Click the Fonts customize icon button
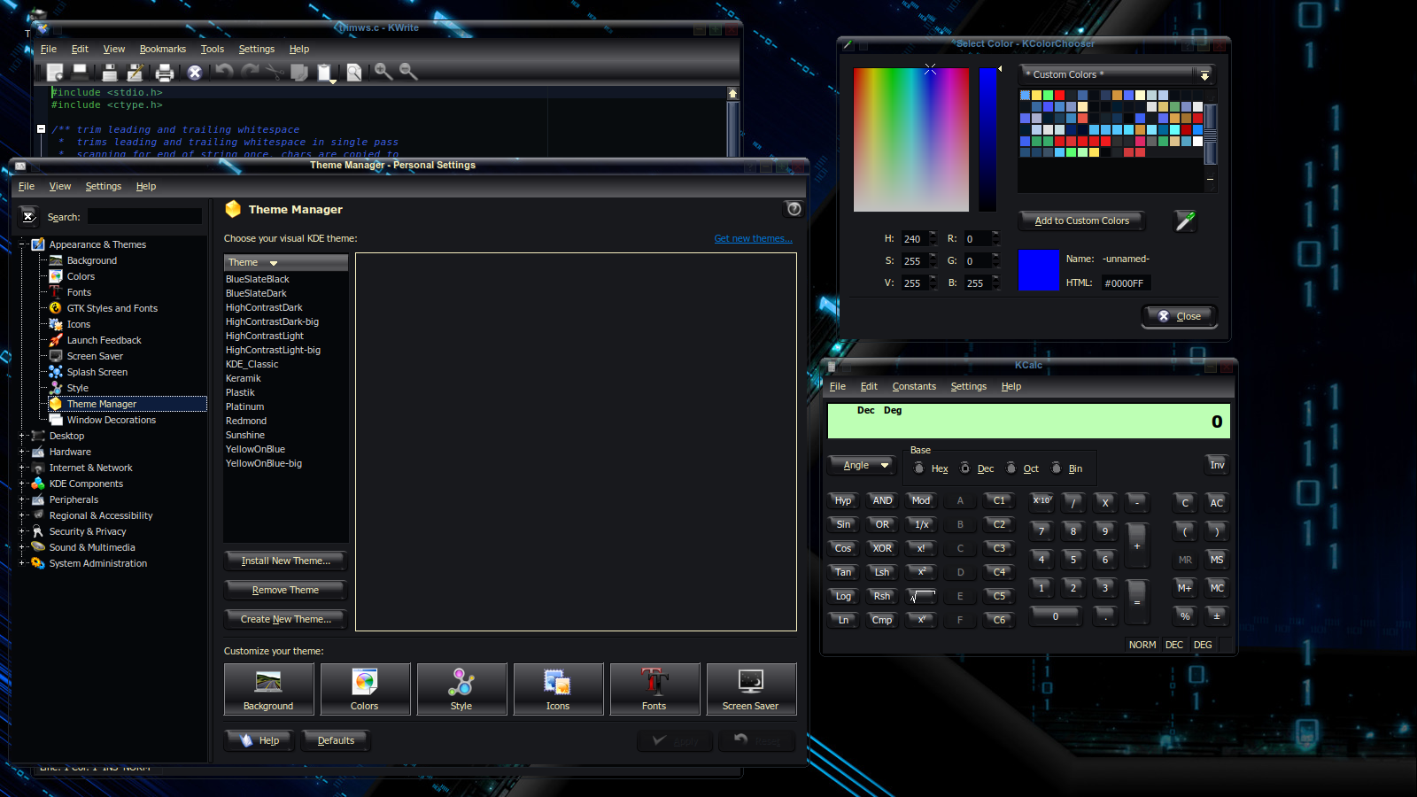 point(654,689)
